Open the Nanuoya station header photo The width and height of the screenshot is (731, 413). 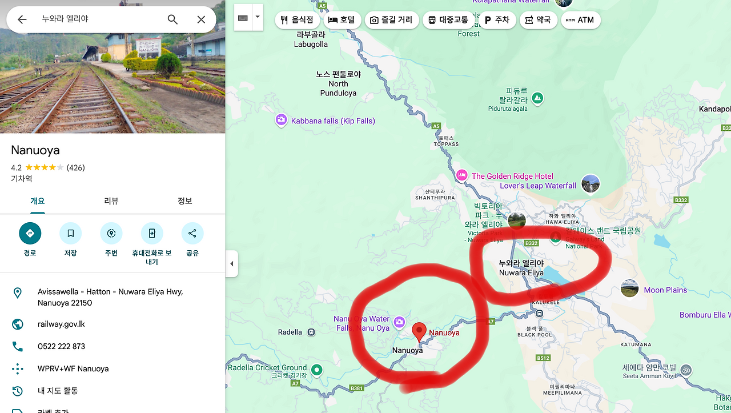(113, 67)
